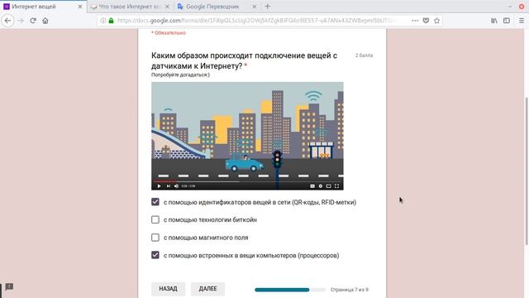Click the green secure padlock icon
Viewport: 529px width, 298px height.
point(111,21)
